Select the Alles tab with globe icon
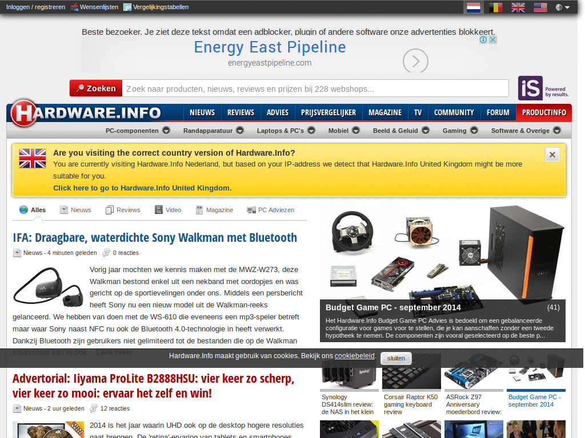The height and width of the screenshot is (438, 585). (33, 210)
